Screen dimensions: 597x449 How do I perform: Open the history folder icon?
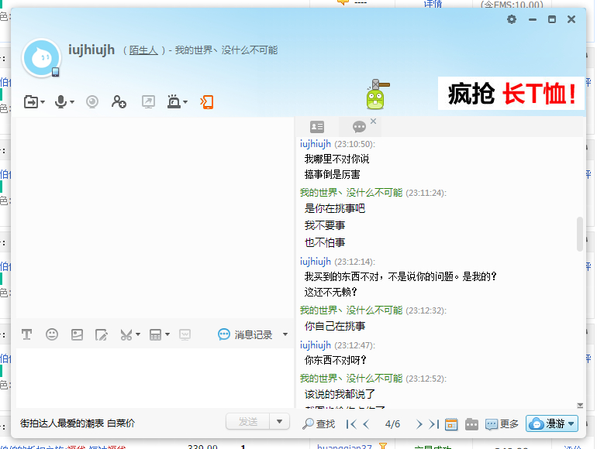point(471,424)
